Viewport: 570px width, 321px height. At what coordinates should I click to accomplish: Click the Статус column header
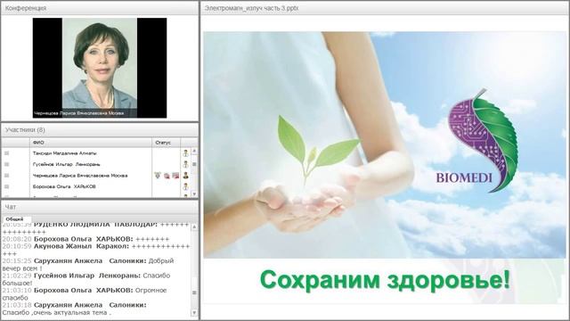(167, 143)
